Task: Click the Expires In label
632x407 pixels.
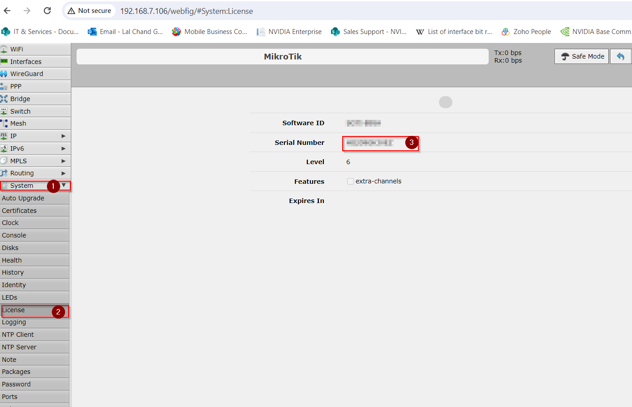Action: click(x=306, y=201)
